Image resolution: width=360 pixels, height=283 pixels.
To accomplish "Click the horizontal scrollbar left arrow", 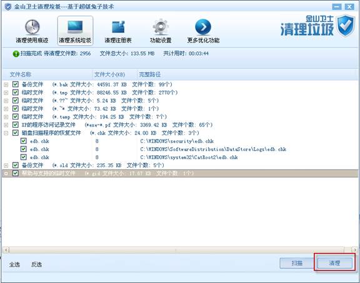I will 6,250.
